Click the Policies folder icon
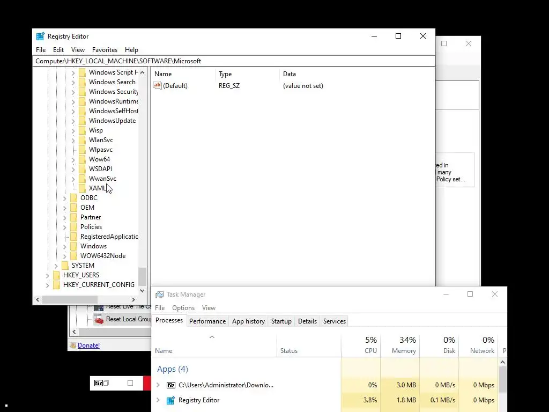 click(x=74, y=227)
